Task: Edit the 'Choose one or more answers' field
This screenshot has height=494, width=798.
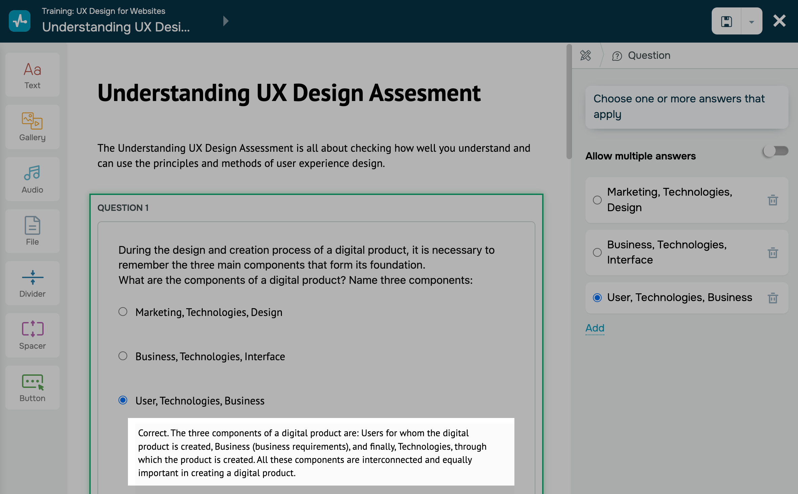Action: [686, 107]
